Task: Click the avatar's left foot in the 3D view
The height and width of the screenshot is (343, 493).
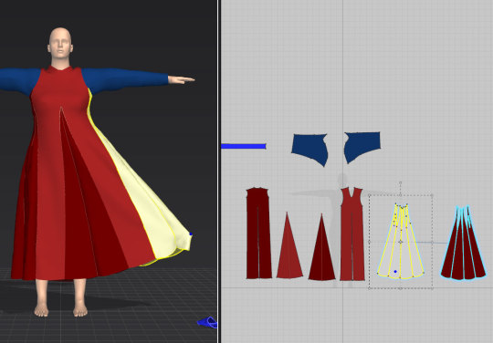Action: coord(80,308)
